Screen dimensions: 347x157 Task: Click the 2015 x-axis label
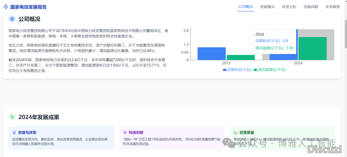[x=226, y=63]
